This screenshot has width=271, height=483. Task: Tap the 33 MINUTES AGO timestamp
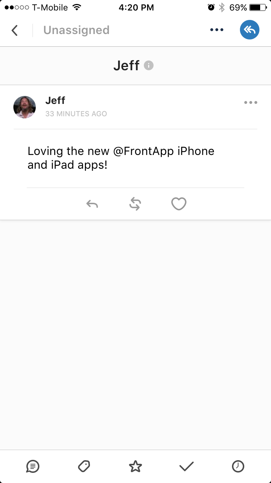pos(76,114)
